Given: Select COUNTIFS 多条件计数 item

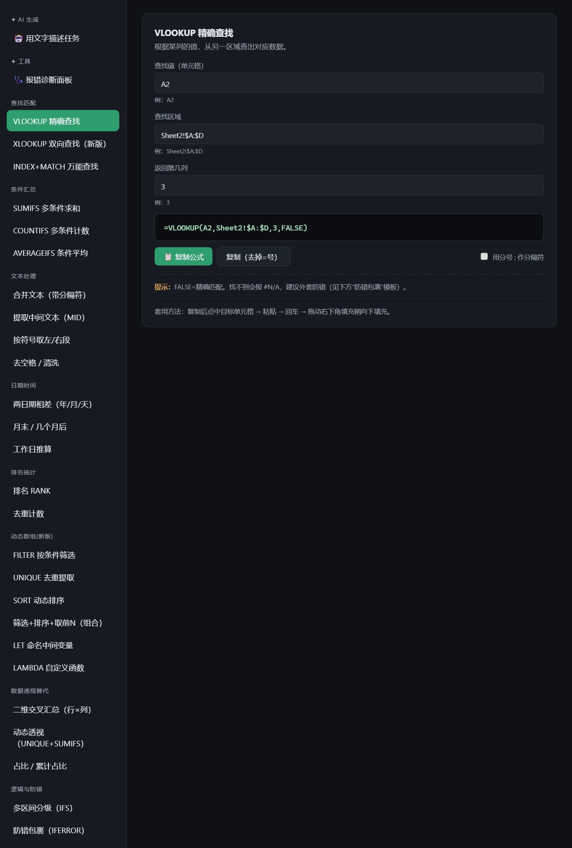Looking at the screenshot, I should [63, 231].
